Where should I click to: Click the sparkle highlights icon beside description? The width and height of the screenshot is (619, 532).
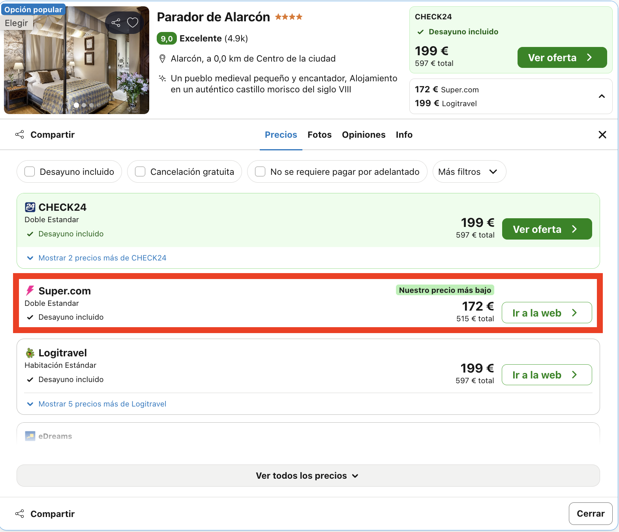pyautogui.click(x=162, y=78)
